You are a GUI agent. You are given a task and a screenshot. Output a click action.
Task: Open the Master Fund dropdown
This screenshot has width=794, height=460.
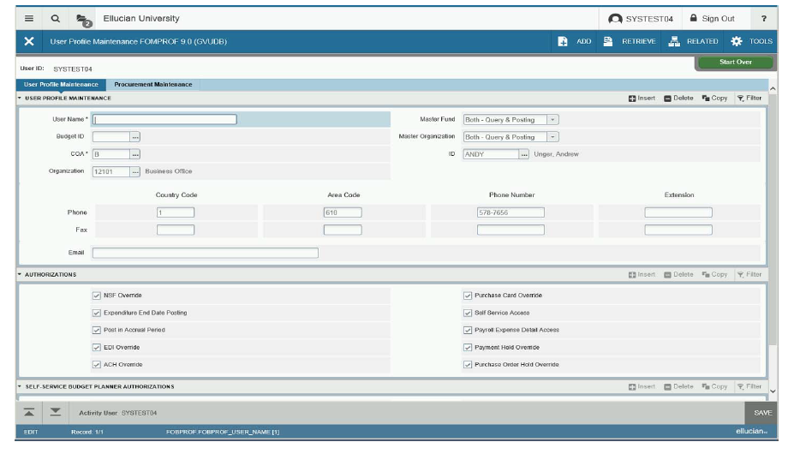click(552, 120)
